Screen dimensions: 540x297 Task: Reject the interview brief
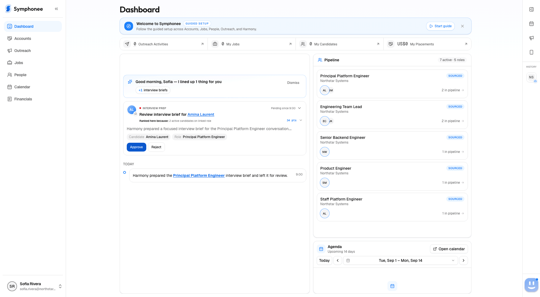point(156,147)
